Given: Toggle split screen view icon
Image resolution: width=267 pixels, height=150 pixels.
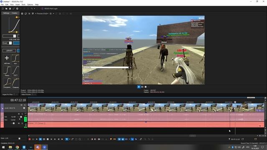Looking at the screenshot, I should (33, 14).
